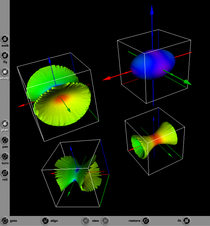Click the align icon

(45, 221)
